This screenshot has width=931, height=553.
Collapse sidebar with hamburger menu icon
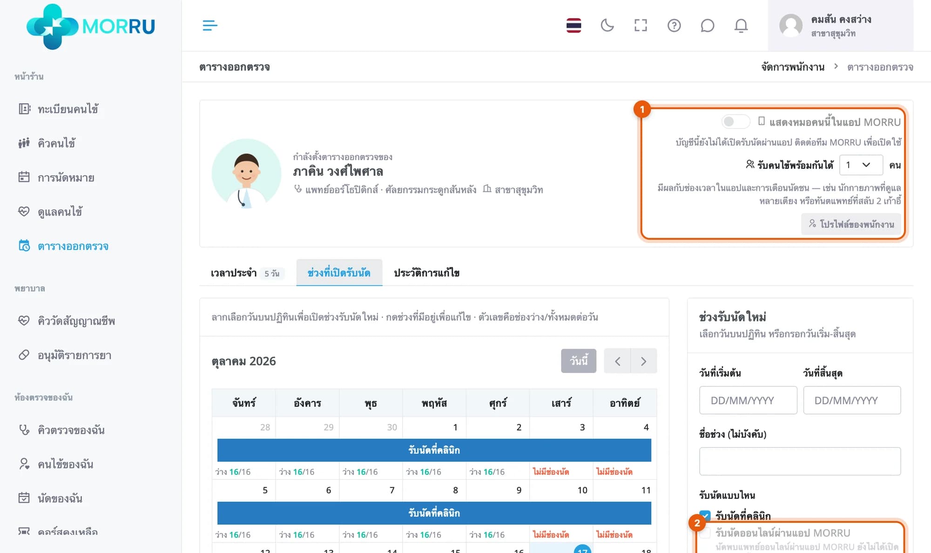[210, 26]
